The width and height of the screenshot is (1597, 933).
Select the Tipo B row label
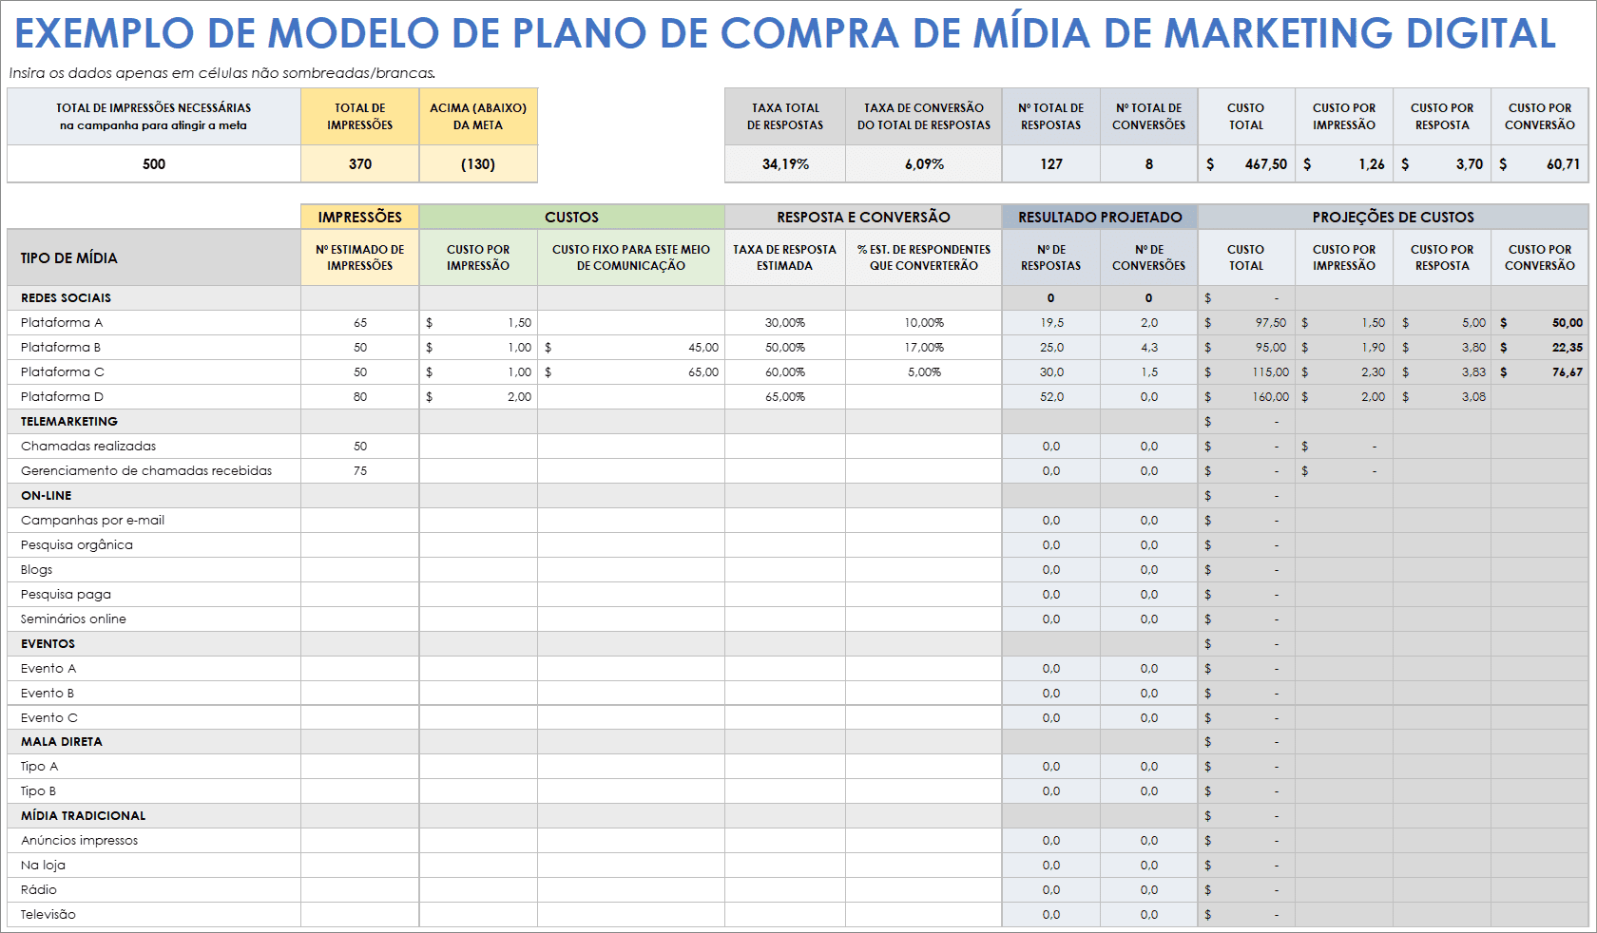(x=38, y=791)
